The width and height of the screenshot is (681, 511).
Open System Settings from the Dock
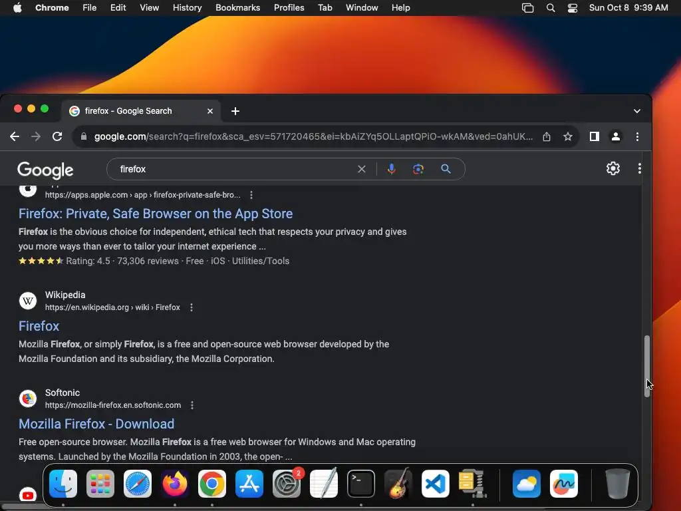[x=287, y=484]
